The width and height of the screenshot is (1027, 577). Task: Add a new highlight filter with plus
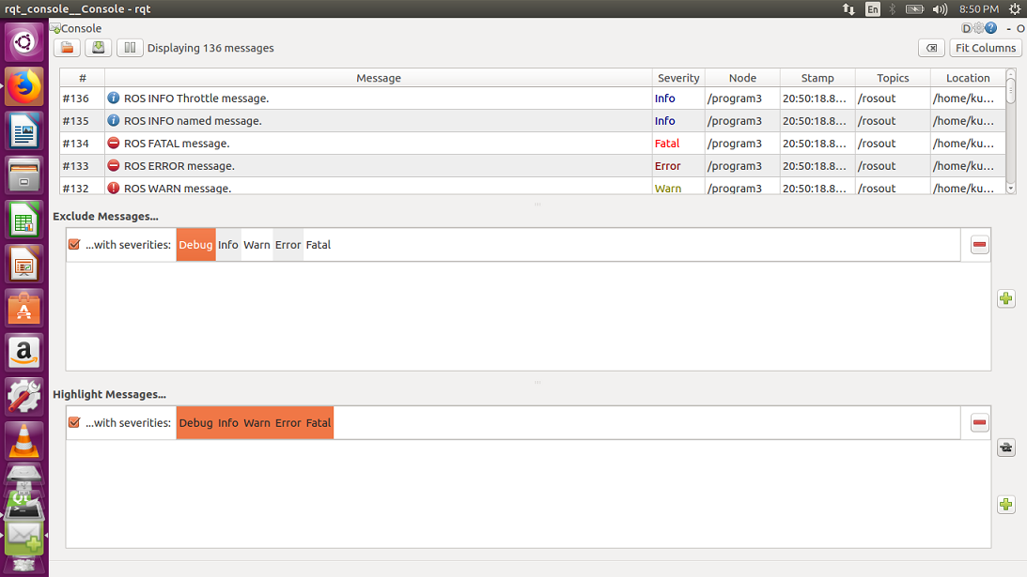(x=1005, y=505)
